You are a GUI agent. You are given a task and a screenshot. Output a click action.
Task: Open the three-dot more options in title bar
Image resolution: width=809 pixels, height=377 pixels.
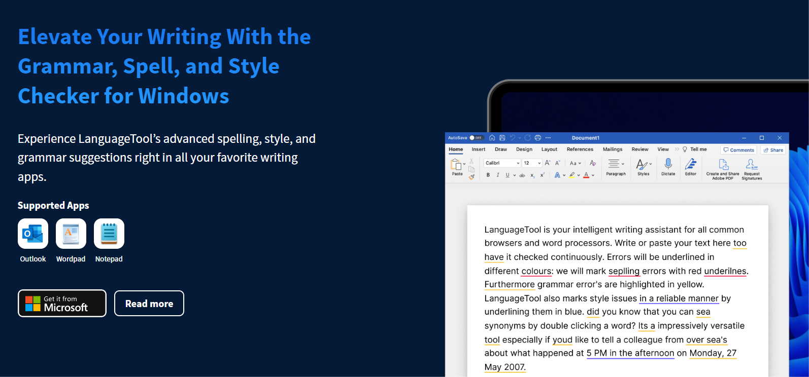point(548,138)
